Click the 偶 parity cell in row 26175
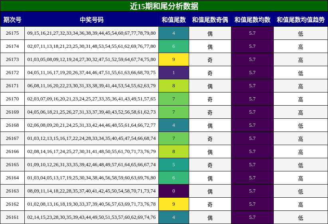 210,33
